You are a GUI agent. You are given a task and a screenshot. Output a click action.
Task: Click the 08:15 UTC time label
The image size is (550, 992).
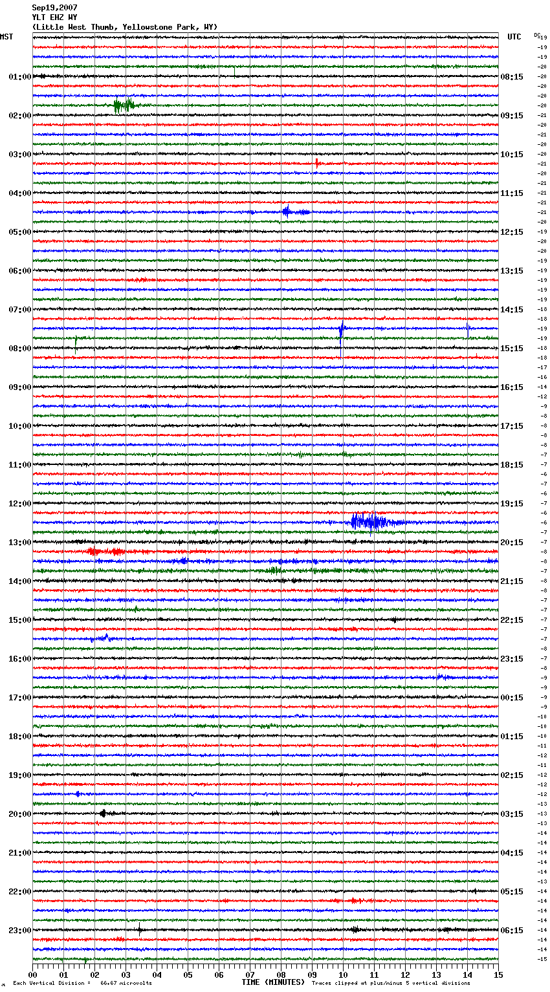pyautogui.click(x=512, y=77)
